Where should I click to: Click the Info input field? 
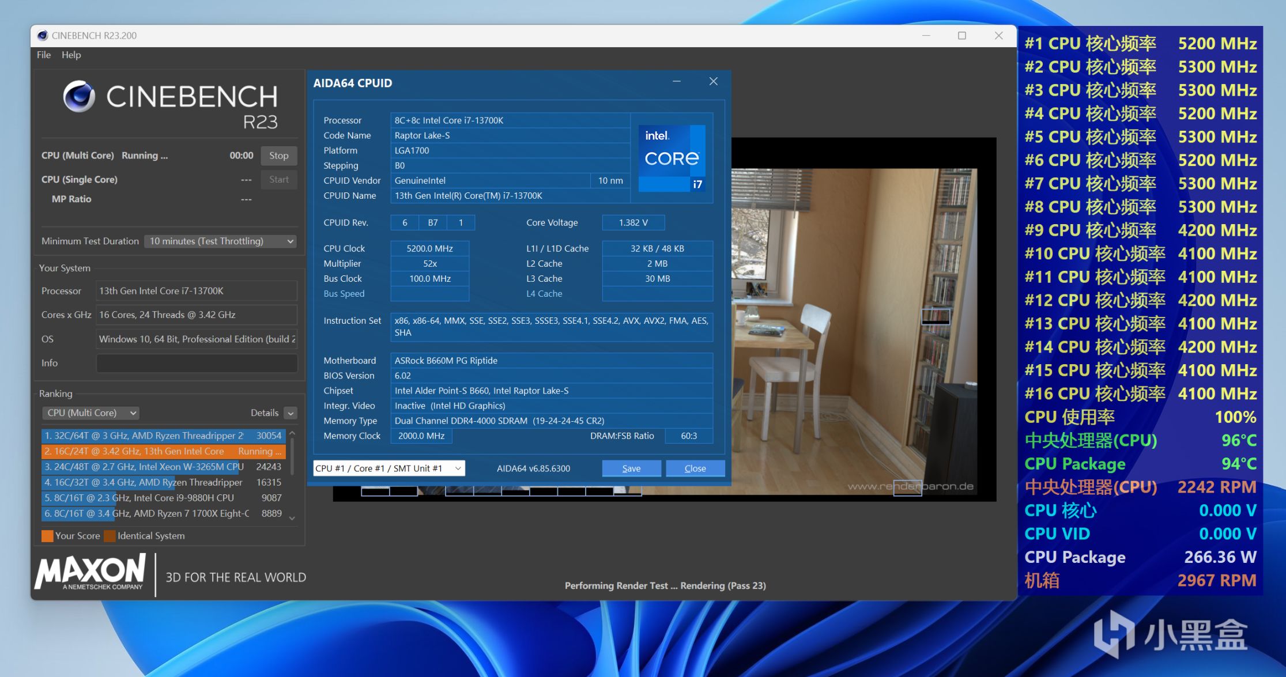click(196, 363)
